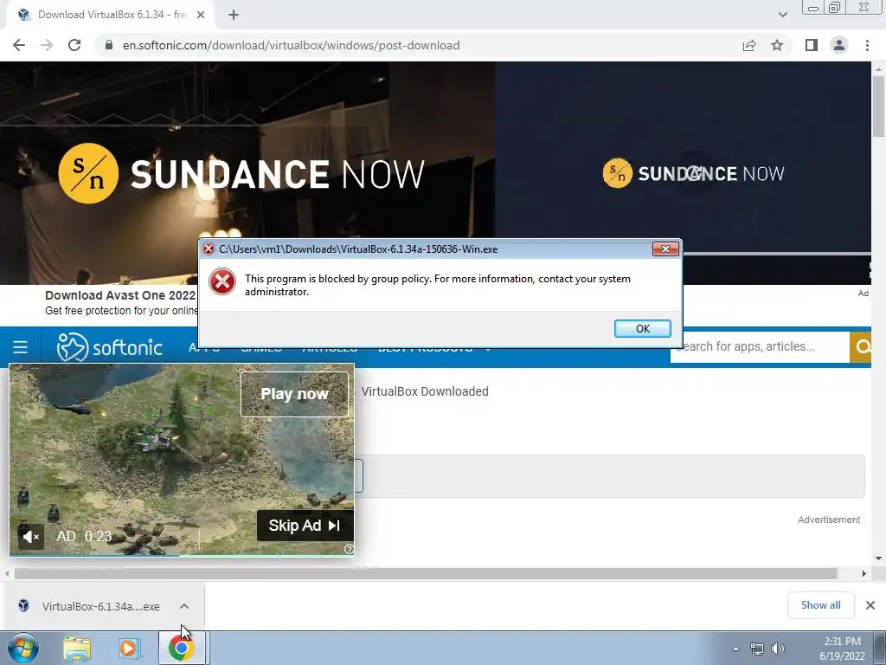886x665 pixels.
Task: Open the Softonic hamburger menu
Action: click(21, 346)
